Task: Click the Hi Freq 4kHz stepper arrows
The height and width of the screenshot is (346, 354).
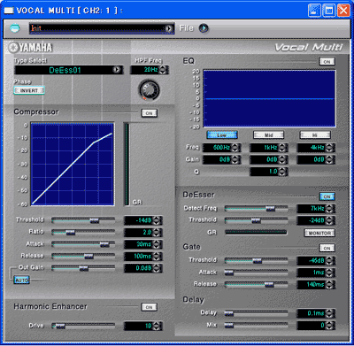Action: pos(329,148)
